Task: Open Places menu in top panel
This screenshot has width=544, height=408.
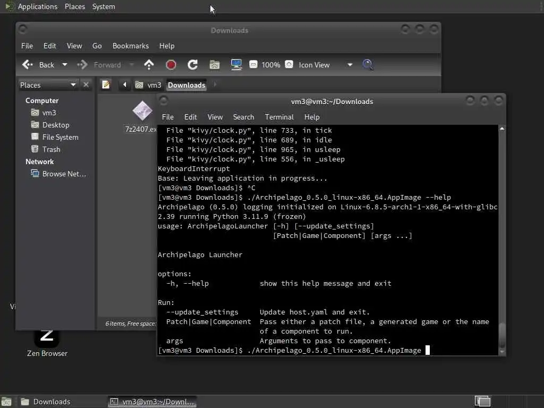Action: click(x=74, y=6)
